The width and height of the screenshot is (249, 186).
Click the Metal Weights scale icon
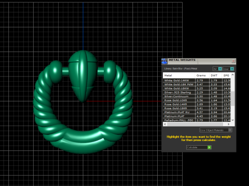[164, 61]
